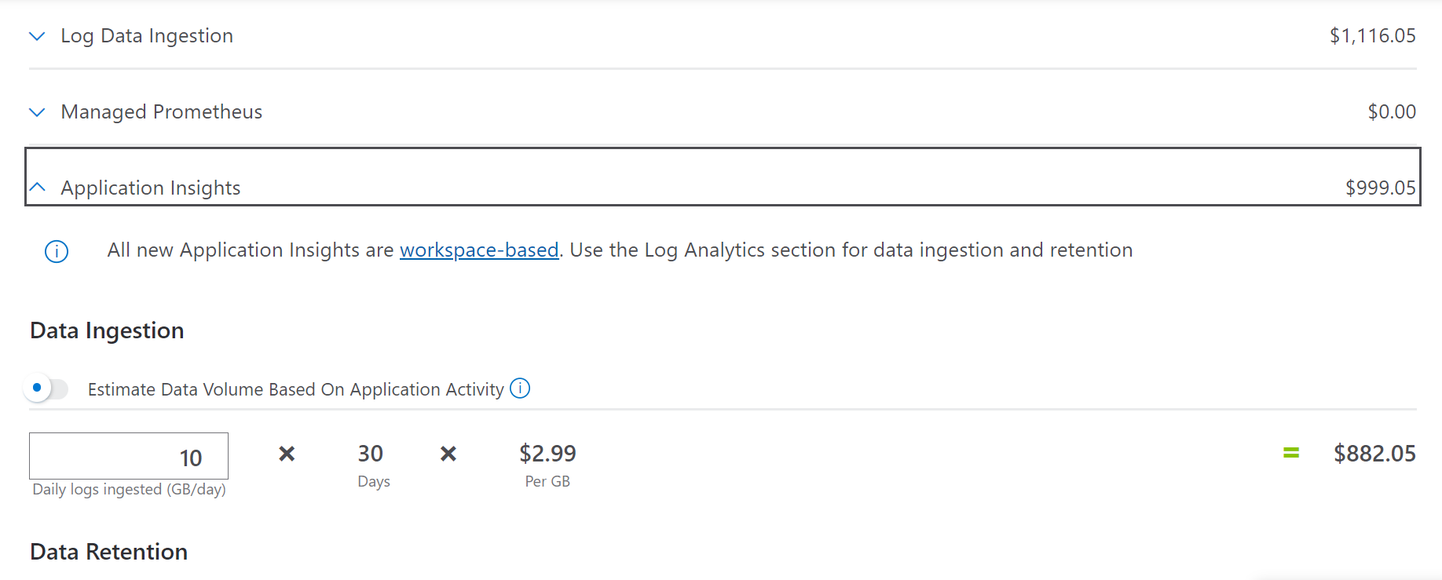Image resolution: width=1442 pixels, height=580 pixels.
Task: Toggle Estimate Data Volume Based On Application Activity
Action: coord(47,388)
